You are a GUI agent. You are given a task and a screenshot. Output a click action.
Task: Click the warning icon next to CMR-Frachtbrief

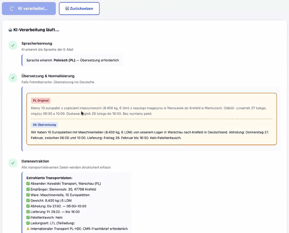click(28, 228)
